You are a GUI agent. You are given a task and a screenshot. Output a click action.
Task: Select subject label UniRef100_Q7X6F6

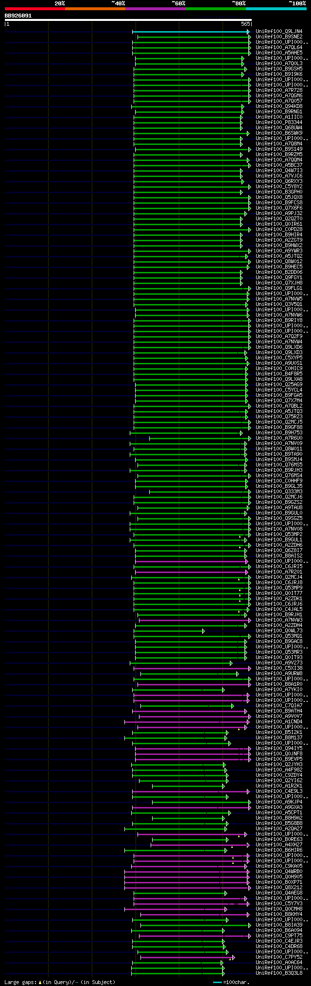[x=279, y=208]
